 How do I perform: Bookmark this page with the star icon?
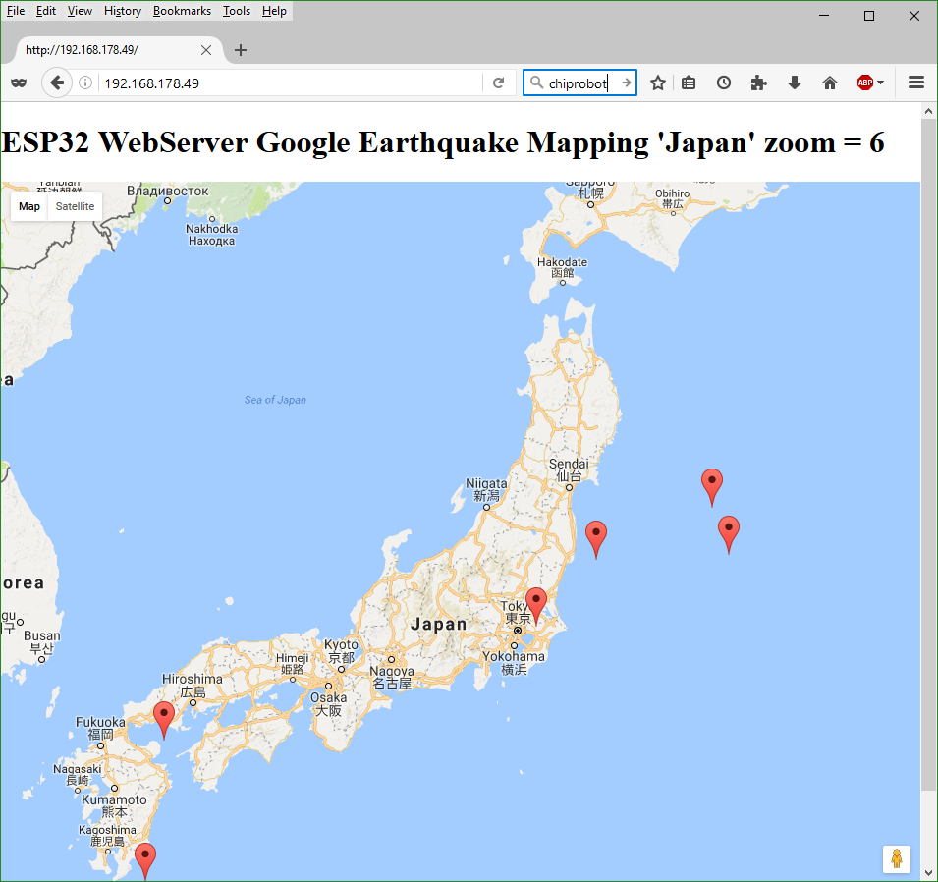[x=658, y=83]
